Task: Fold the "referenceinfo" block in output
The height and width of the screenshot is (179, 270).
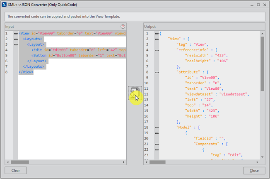Action: (x=157, y=50)
